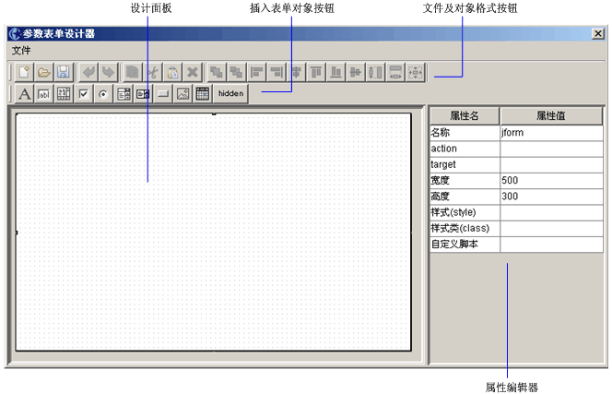Align selected objects to the top
The width and height of the screenshot is (612, 394).
click(316, 72)
